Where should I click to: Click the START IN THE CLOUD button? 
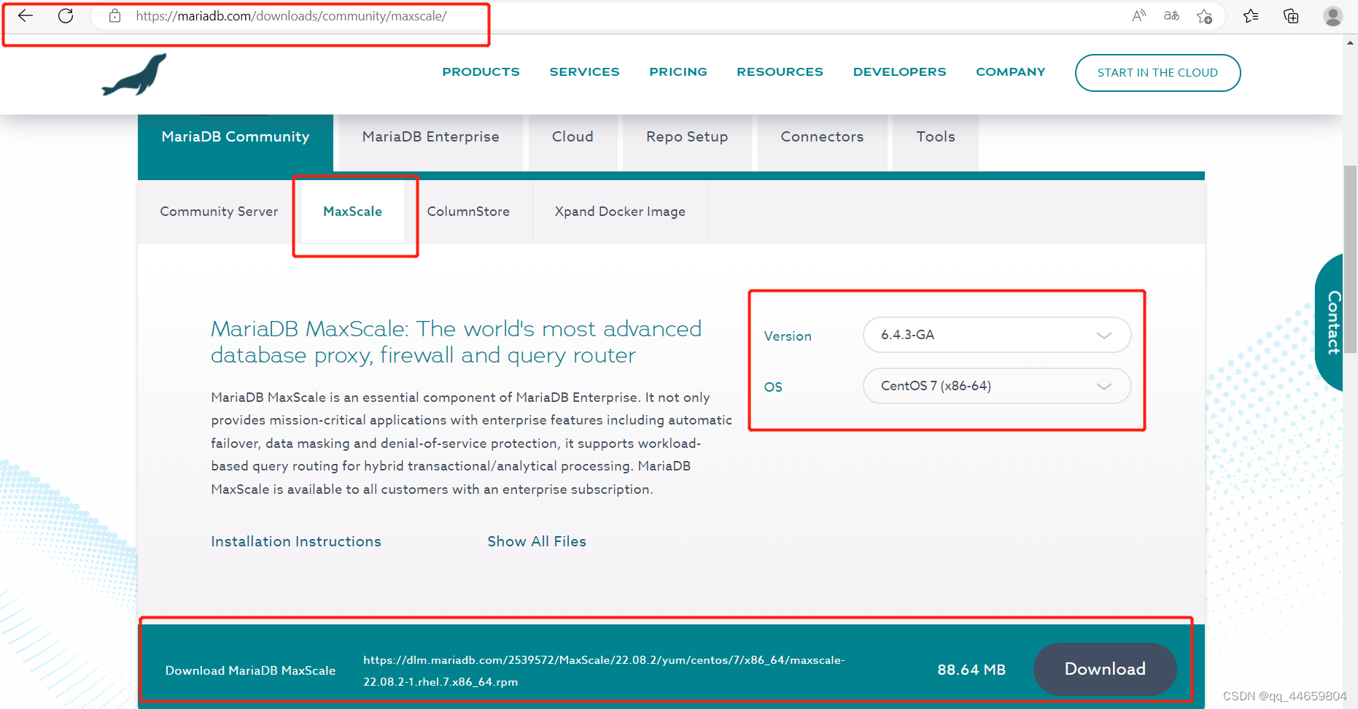pyautogui.click(x=1157, y=73)
